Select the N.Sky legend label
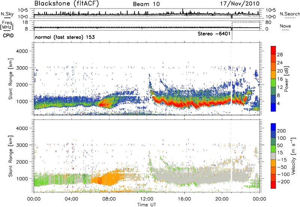This screenshot has width=300, height=207. click(x=7, y=14)
